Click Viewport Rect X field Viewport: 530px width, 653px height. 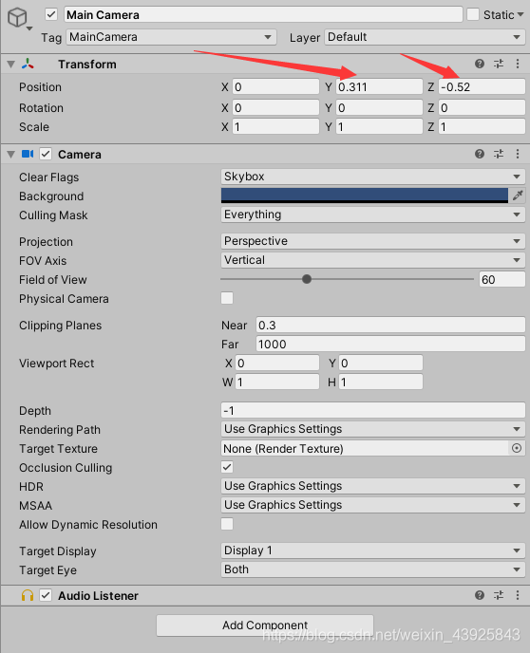[277, 363]
